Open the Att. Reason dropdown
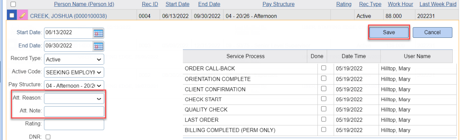Image resolution: width=460 pixels, height=140 pixels. tap(74, 99)
